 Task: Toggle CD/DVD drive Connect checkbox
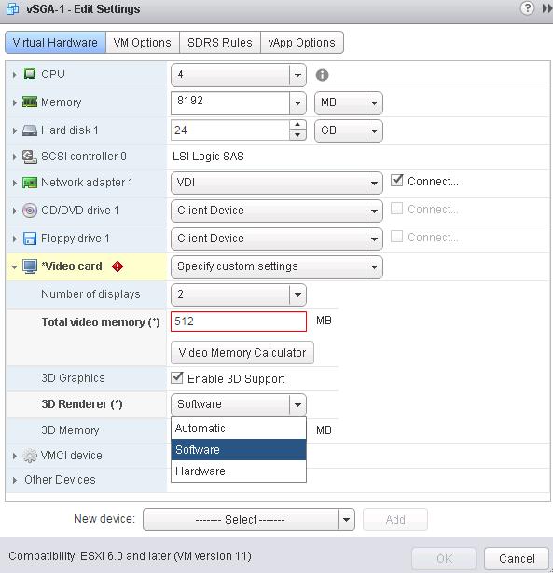397,209
